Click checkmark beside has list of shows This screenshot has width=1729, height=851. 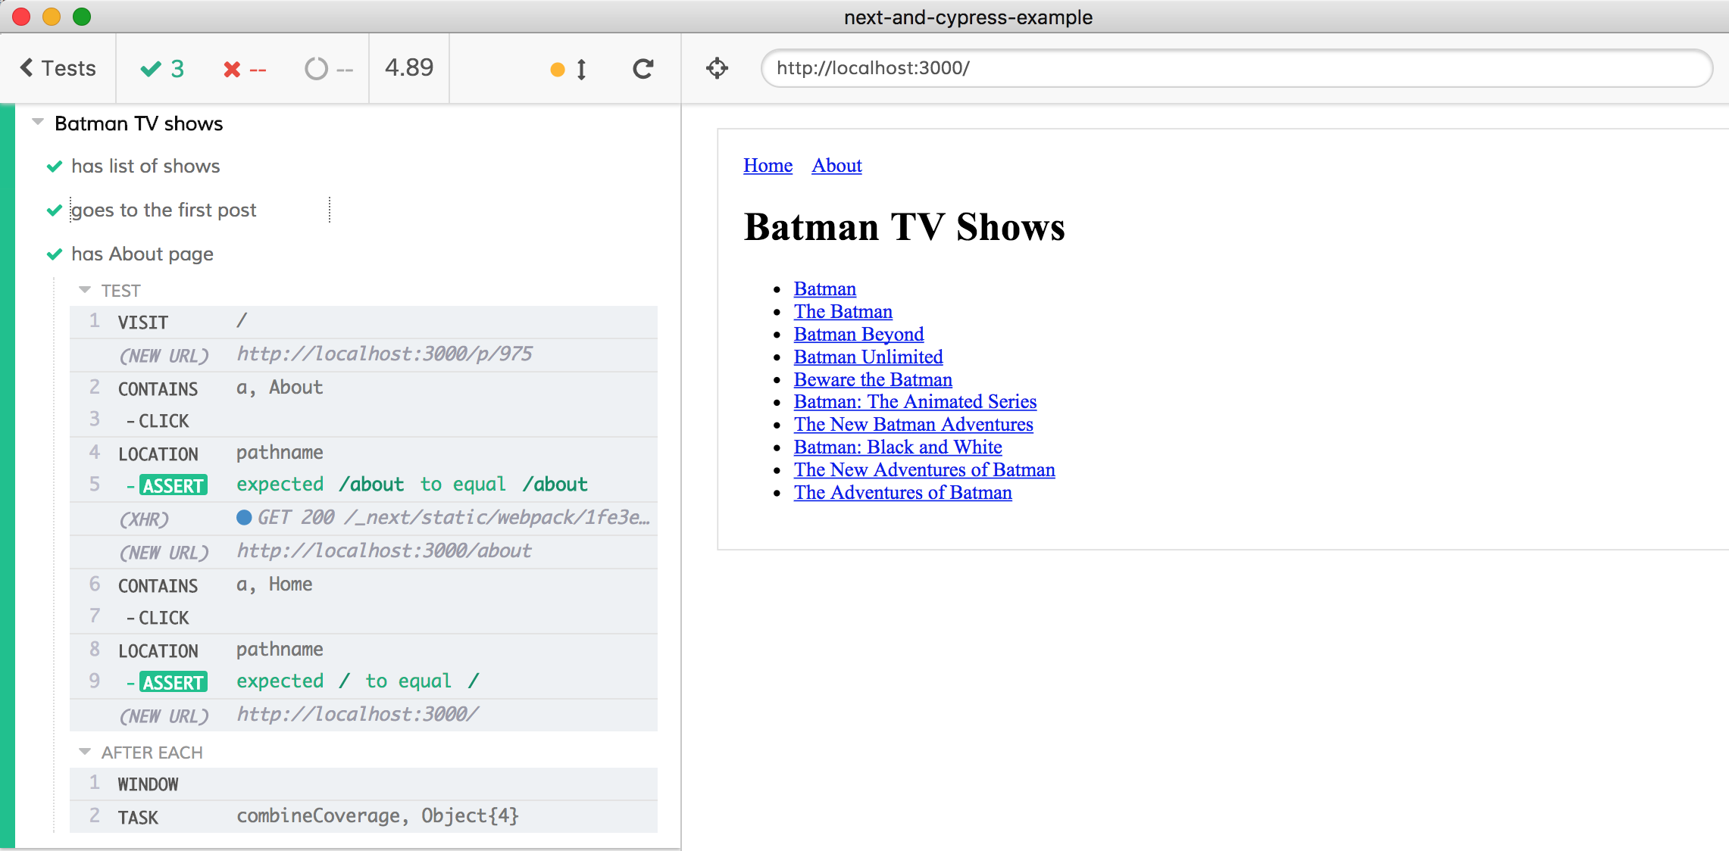55,167
